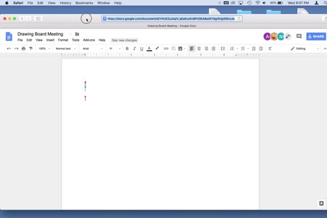Click the blue SHARE button
This screenshot has height=218, width=327.
(316, 36)
